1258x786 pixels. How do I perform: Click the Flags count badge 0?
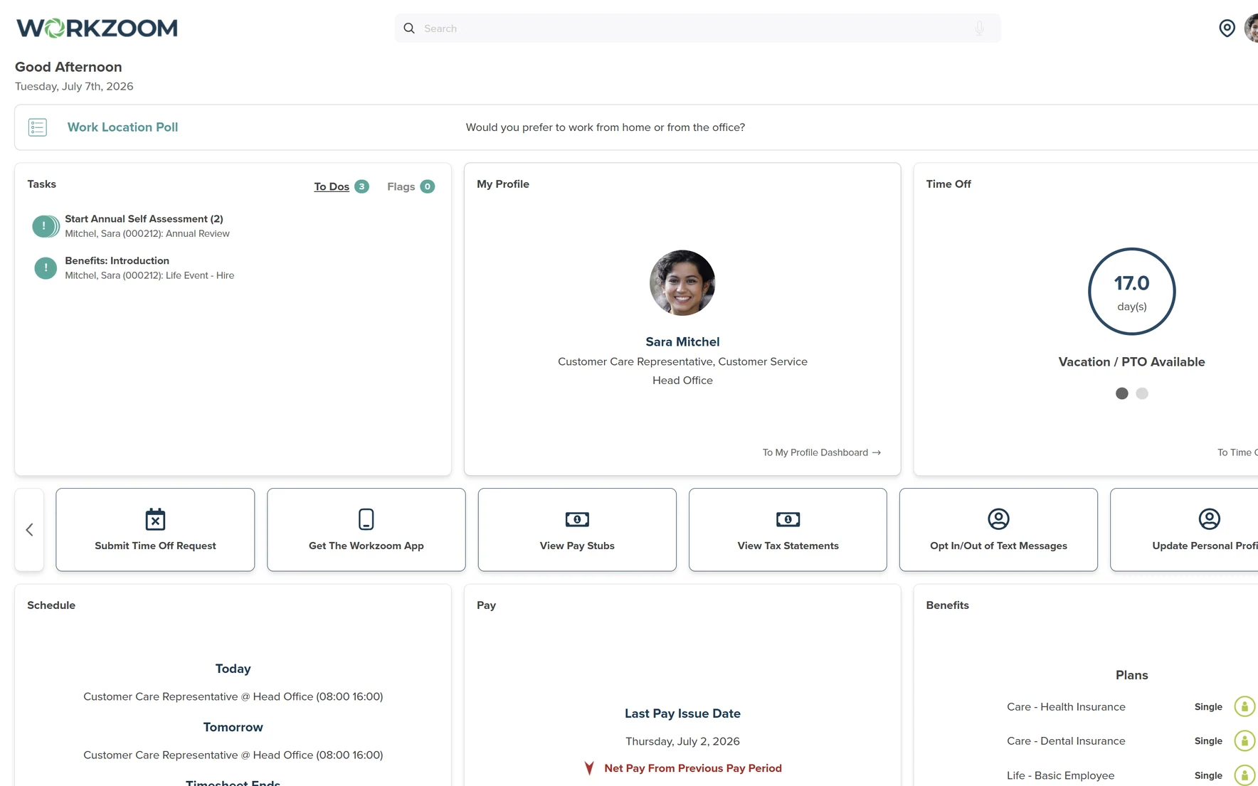pyautogui.click(x=427, y=186)
